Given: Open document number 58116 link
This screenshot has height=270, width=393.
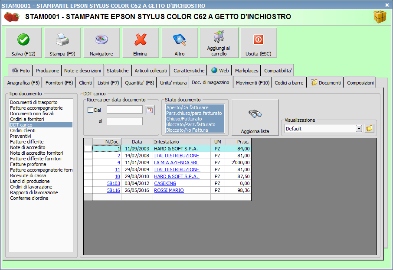Looking at the screenshot, I should [114, 190].
